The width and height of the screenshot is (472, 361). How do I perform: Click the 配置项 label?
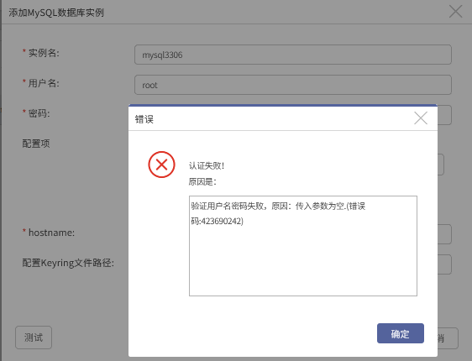click(36, 144)
